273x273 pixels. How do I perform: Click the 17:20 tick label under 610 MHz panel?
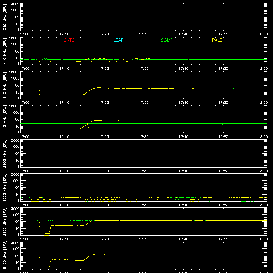104,103
